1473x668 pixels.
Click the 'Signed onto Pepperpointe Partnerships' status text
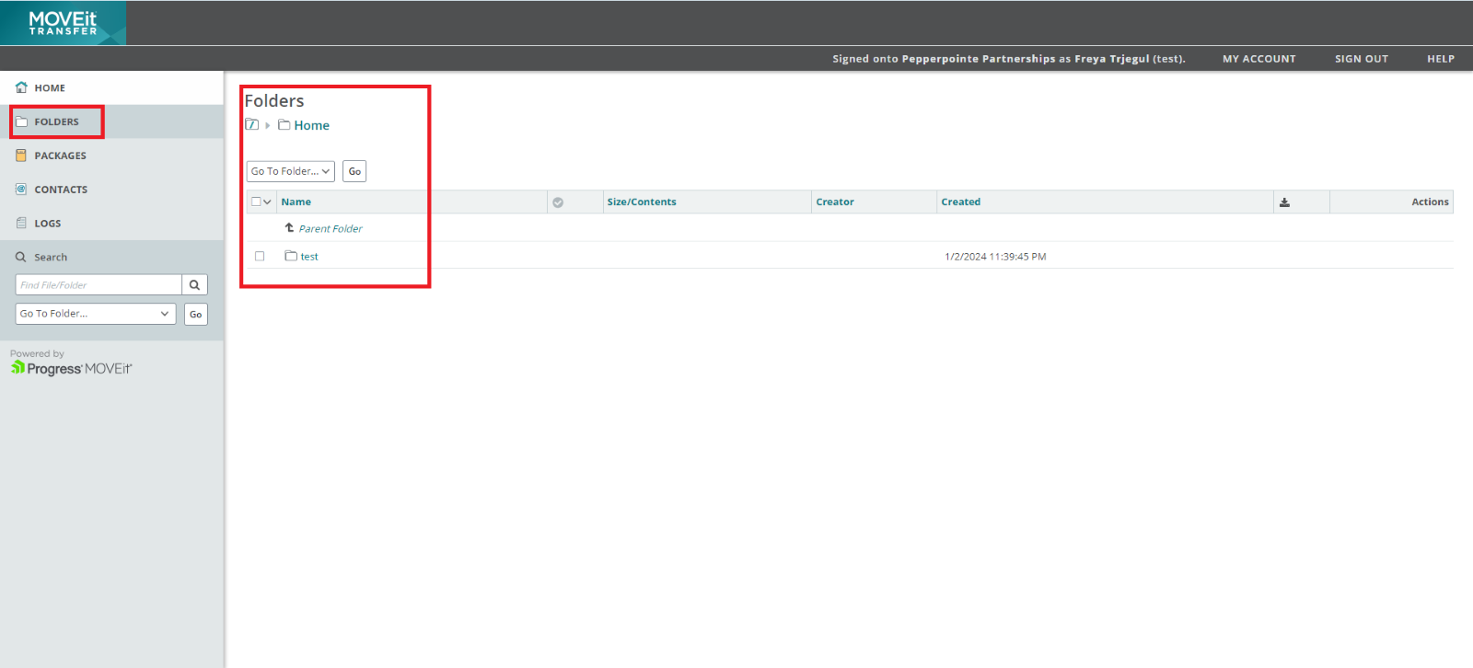click(1009, 59)
